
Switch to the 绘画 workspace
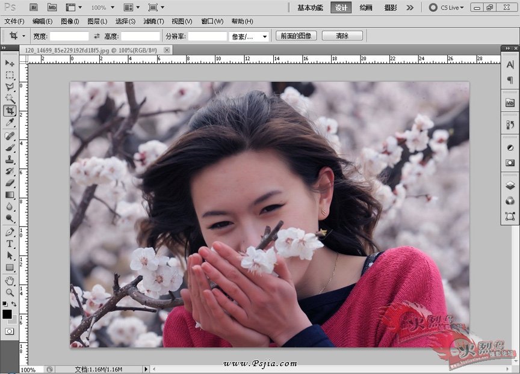366,8
